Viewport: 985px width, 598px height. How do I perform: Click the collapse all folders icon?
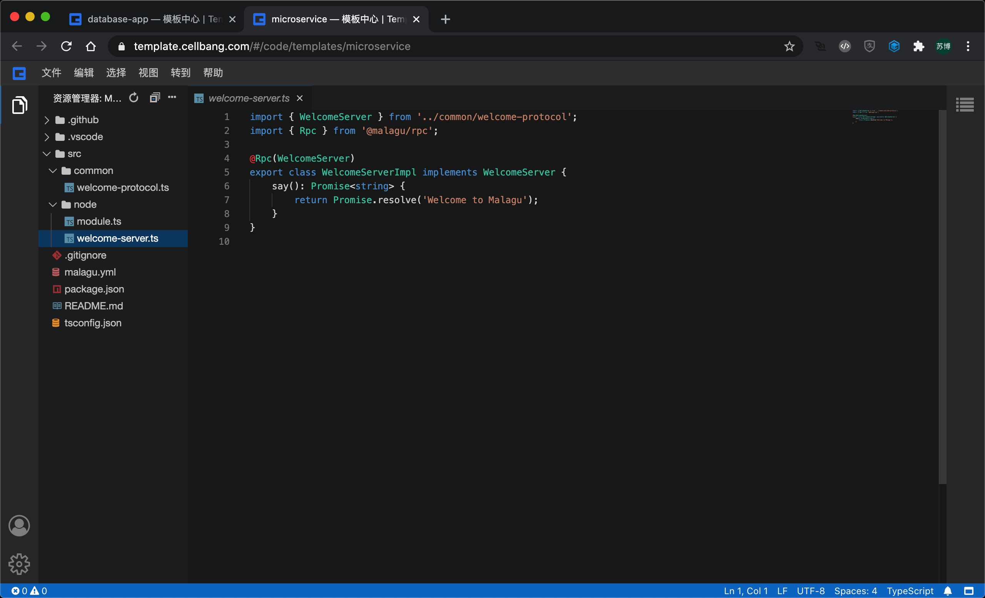click(x=155, y=97)
